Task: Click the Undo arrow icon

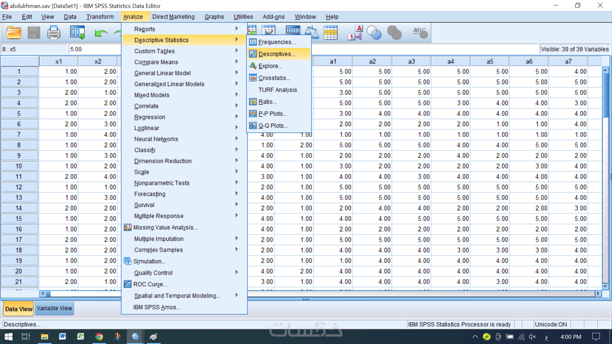Action: click(101, 32)
